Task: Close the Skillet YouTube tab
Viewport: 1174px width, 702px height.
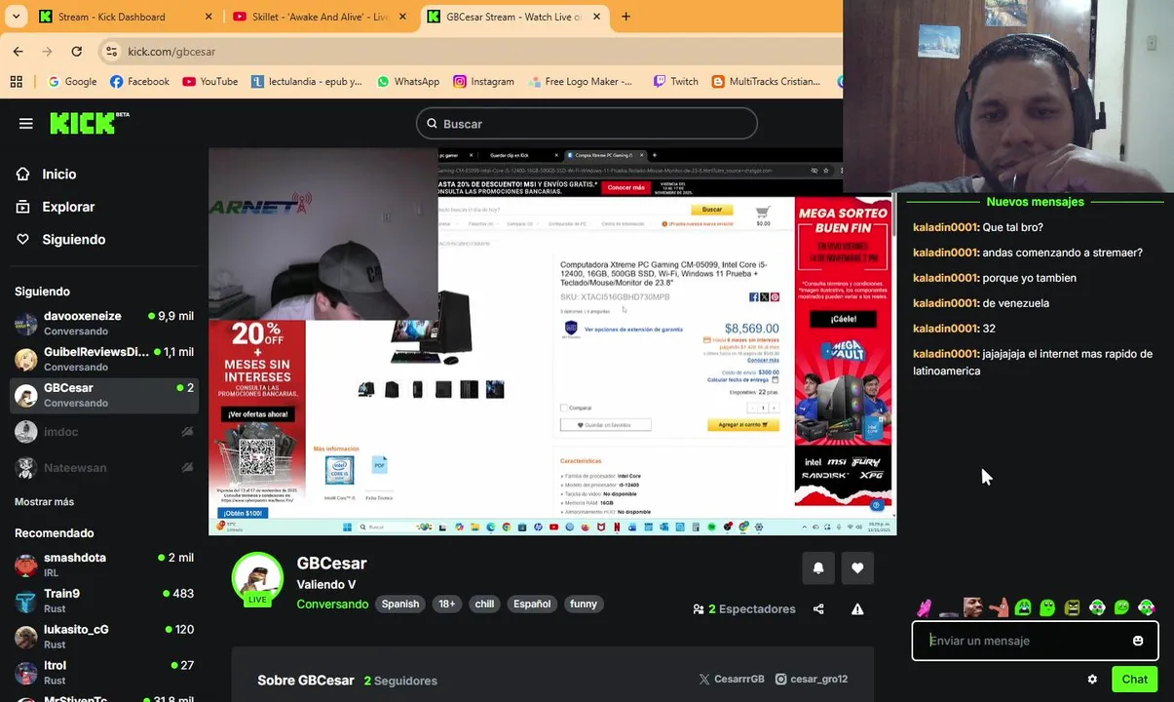Action: tap(402, 17)
